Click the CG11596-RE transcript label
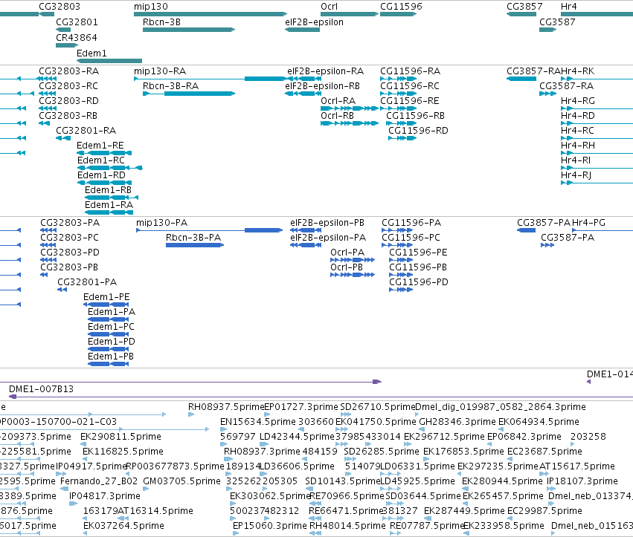The image size is (633, 537). point(410,101)
